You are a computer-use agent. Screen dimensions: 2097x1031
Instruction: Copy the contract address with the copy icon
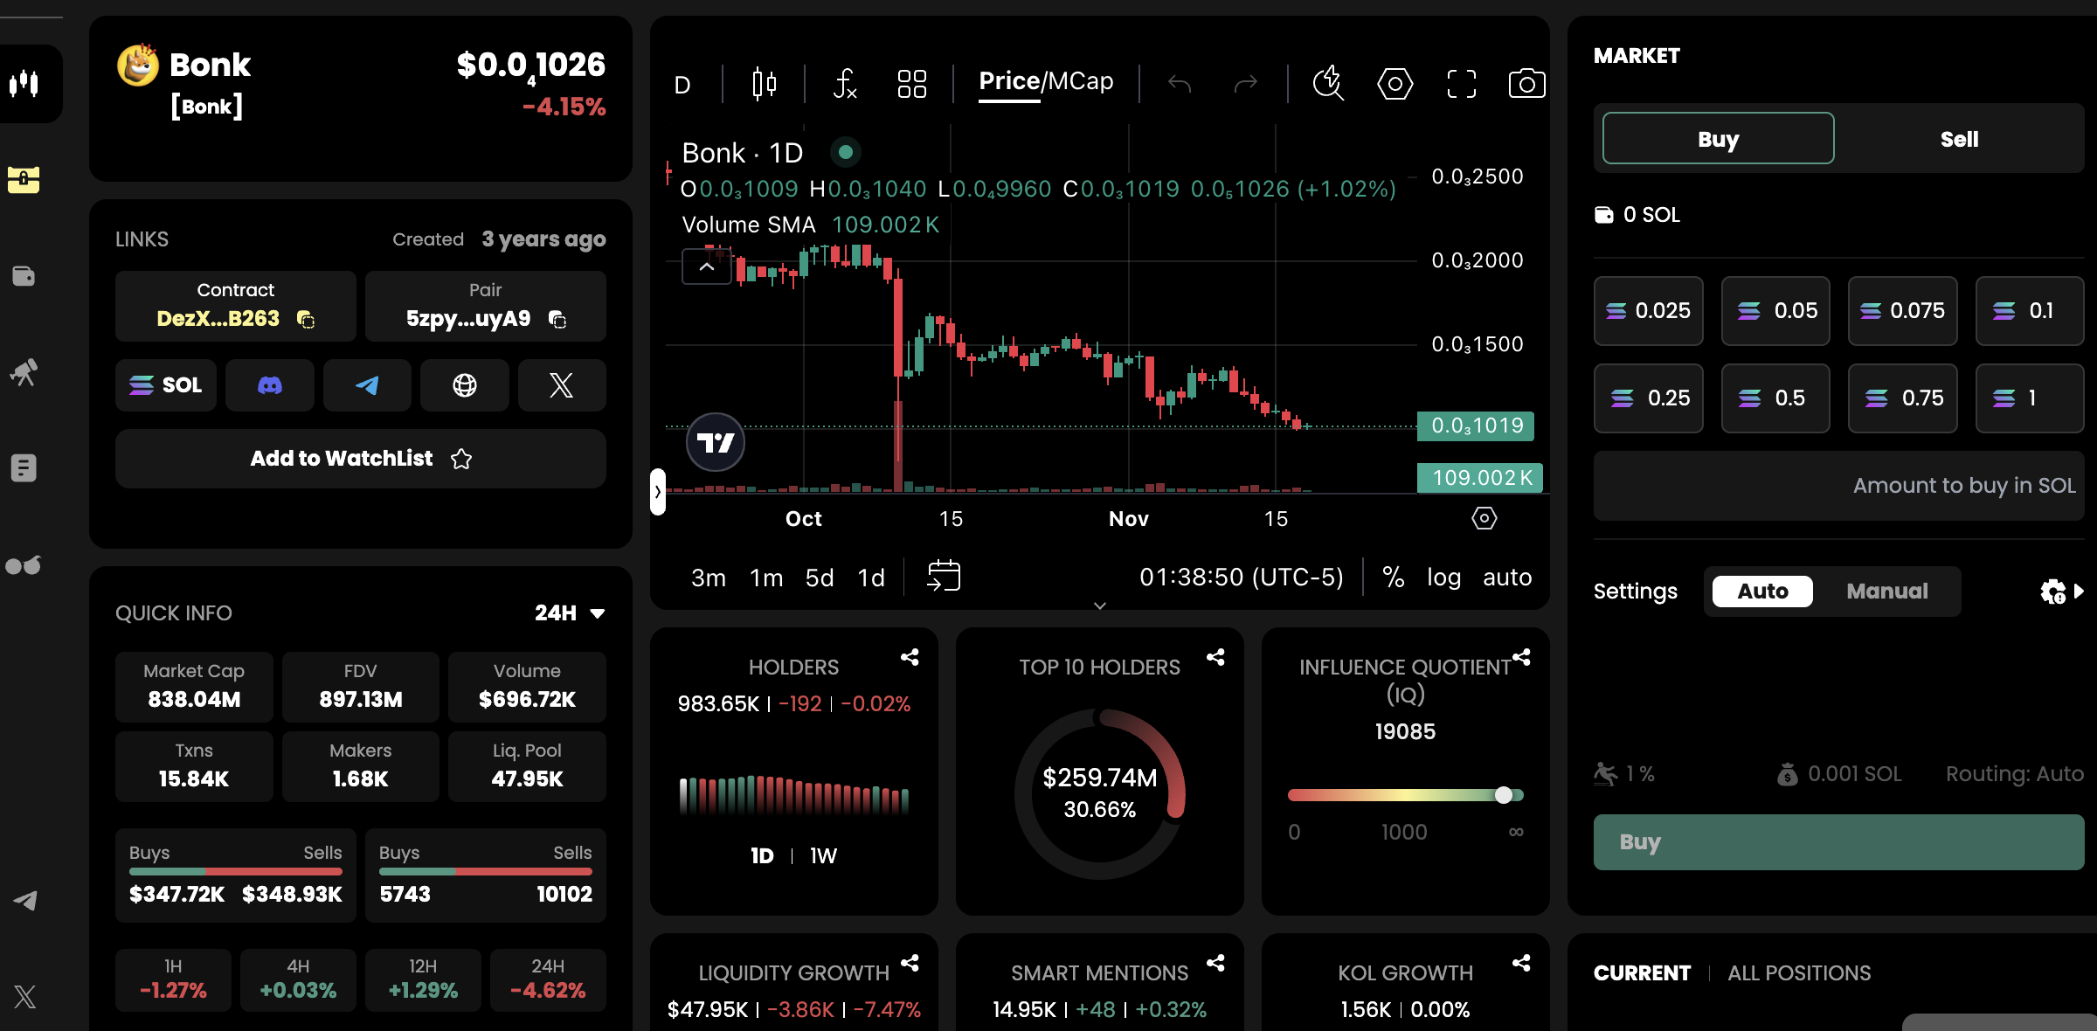[x=308, y=320]
